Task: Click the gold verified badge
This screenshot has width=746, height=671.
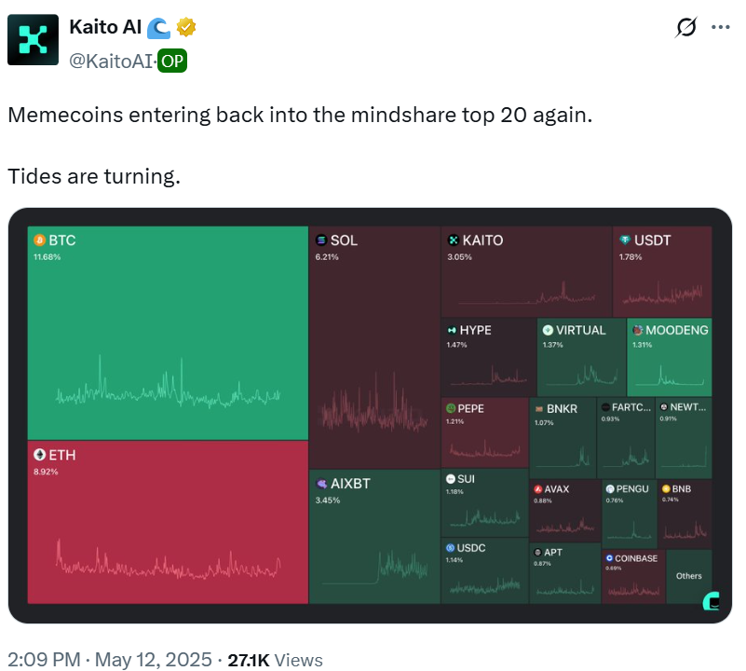Action: pyautogui.click(x=186, y=28)
